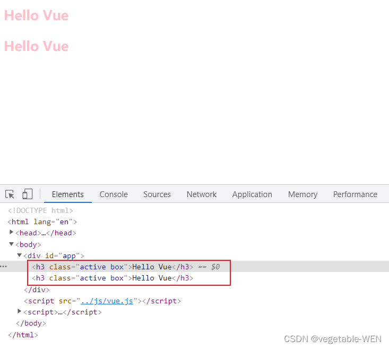Select the <!DOCTYPE html> line
389x349 pixels.
pyautogui.click(x=40, y=210)
